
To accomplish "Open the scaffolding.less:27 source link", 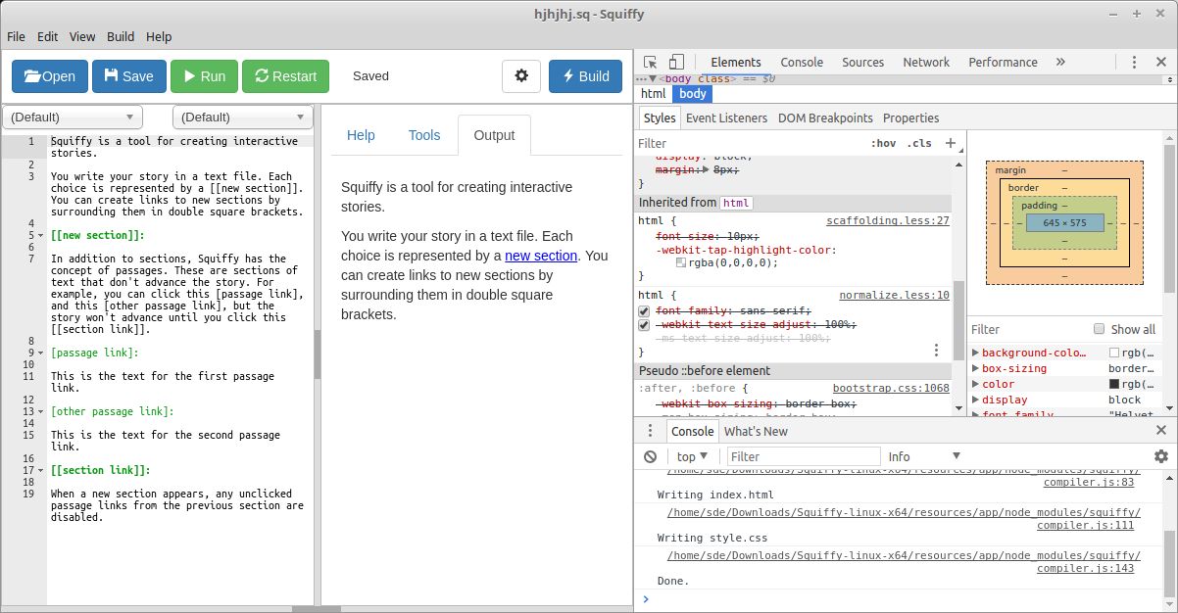I will pos(888,220).
